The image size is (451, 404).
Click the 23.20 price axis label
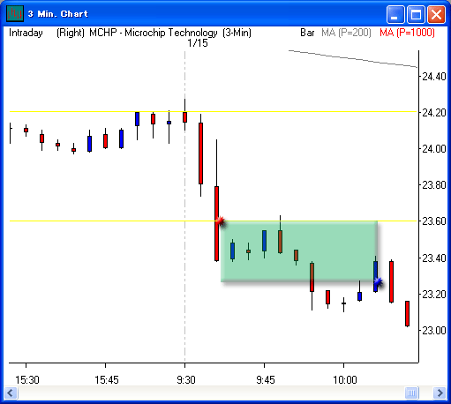(x=434, y=295)
